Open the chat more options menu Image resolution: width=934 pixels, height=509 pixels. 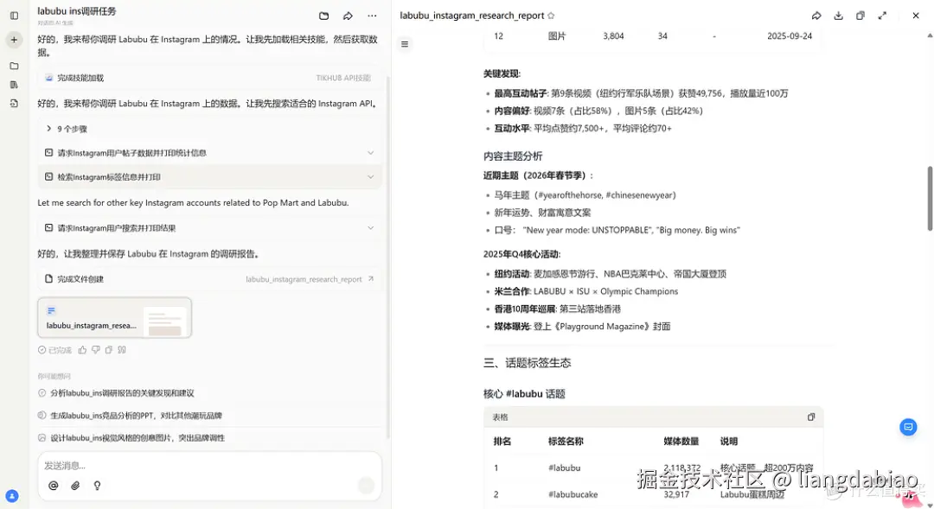click(372, 16)
